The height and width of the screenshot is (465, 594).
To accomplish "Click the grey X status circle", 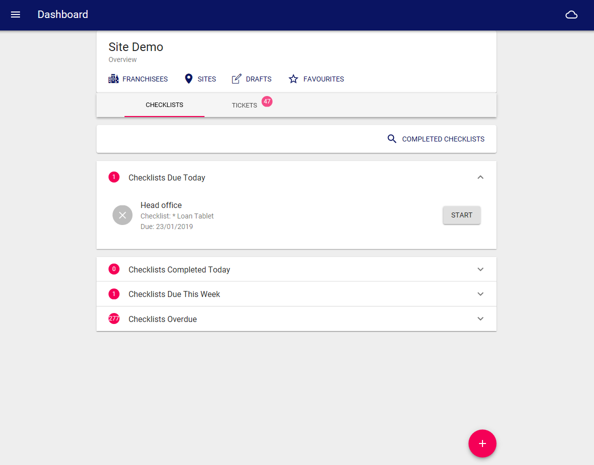I will [x=122, y=215].
